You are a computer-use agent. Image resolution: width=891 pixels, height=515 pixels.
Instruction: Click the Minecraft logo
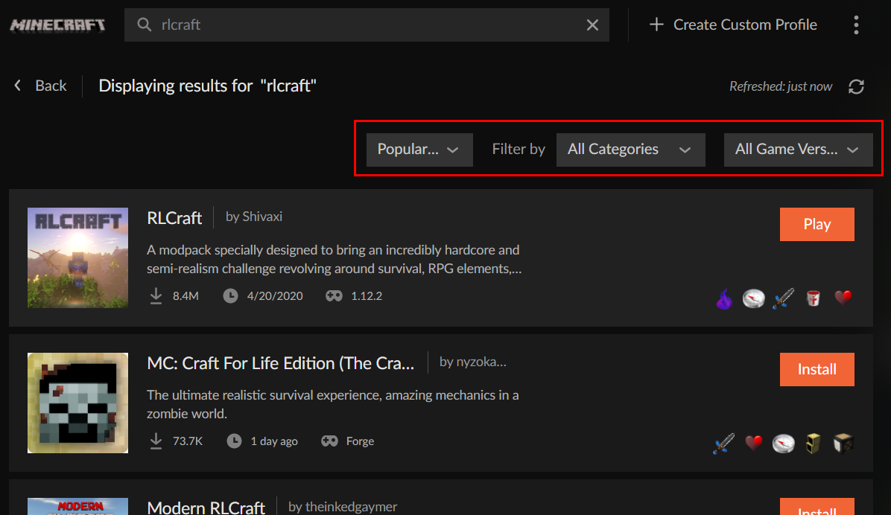(x=57, y=25)
